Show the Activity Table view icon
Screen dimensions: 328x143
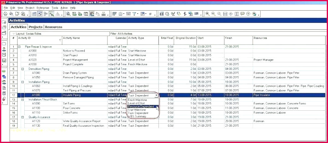point(34,14)
